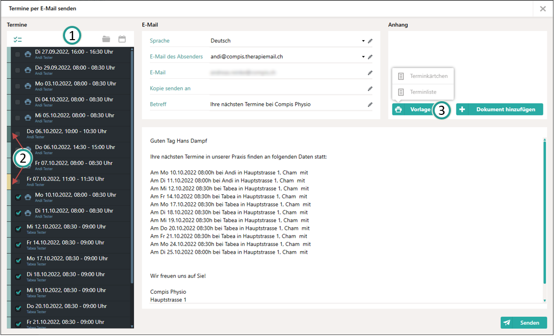Check the Do 29.09.2022 08:00 appointment
This screenshot has height=336, width=554.
(x=18, y=70)
